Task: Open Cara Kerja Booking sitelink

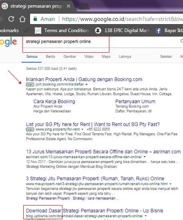Action: point(54,102)
